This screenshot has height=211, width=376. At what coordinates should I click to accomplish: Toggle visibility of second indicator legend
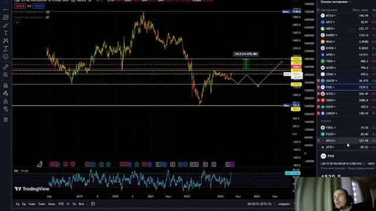(x=48, y=17)
